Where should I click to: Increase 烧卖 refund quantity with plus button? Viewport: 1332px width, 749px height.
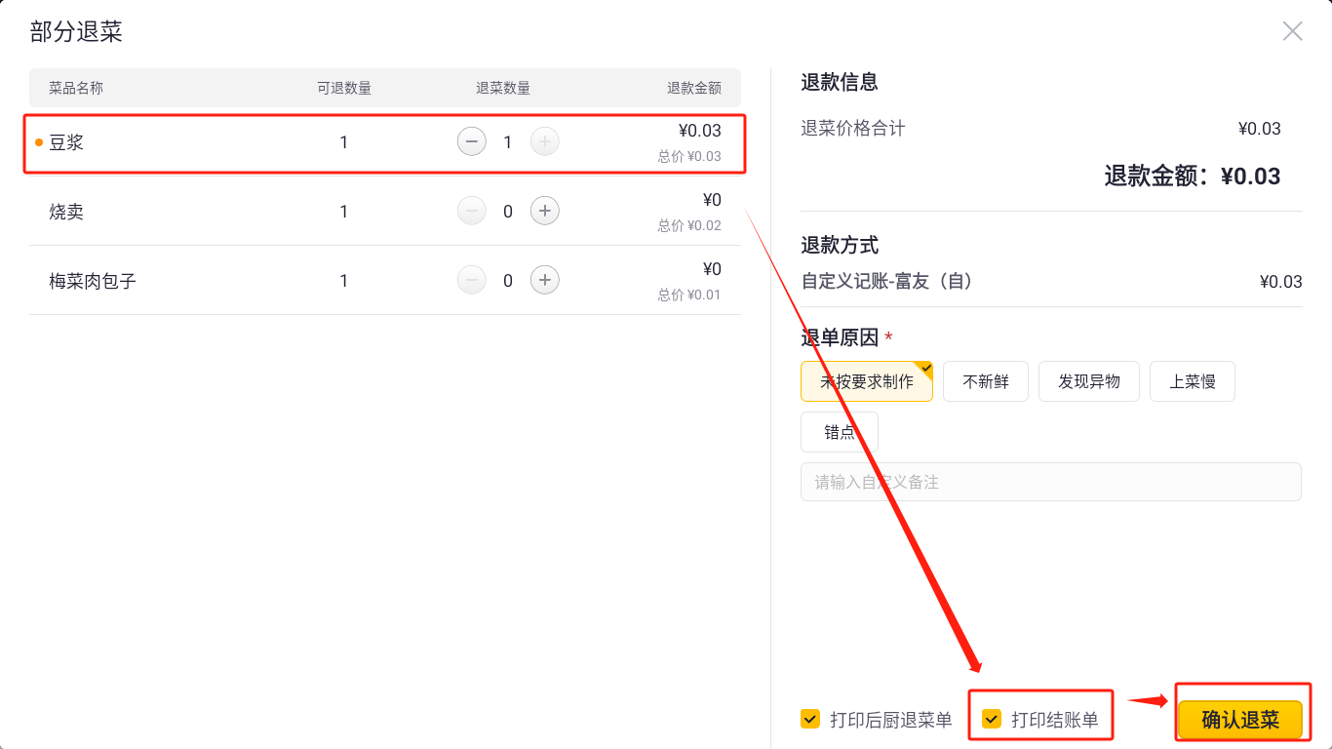[544, 211]
